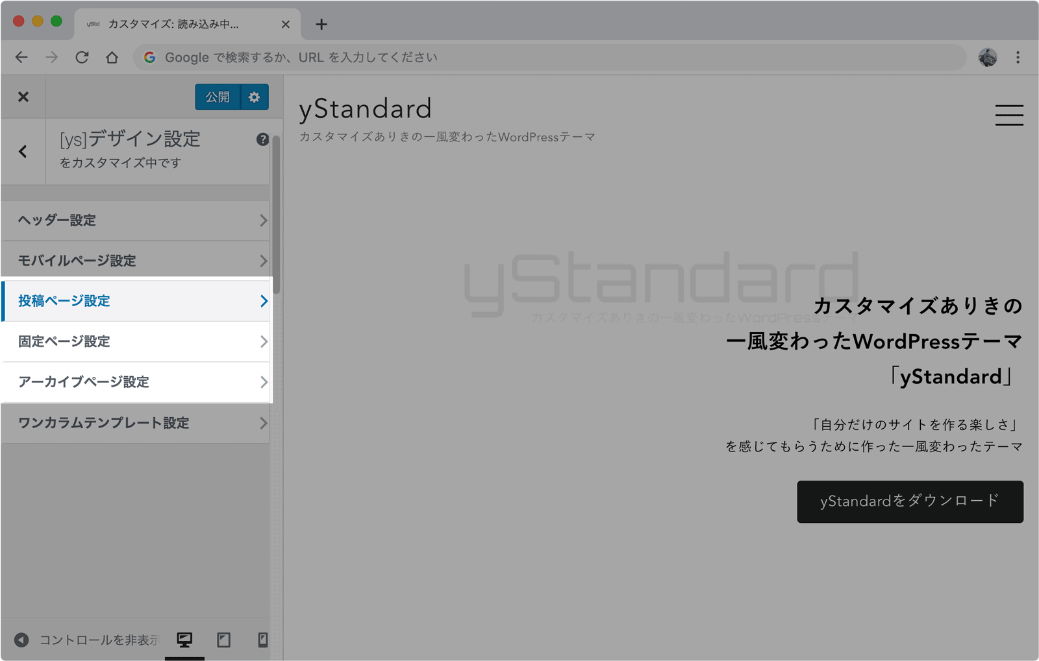Open a new browser tab with plus

(x=321, y=24)
